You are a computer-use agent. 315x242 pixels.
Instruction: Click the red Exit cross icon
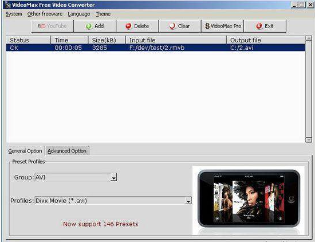259,26
